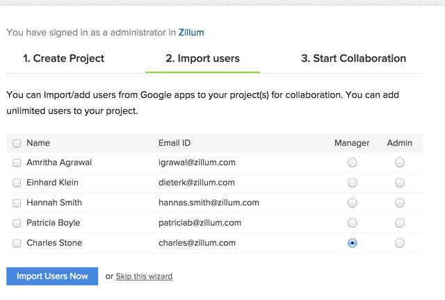This screenshot has width=445, height=300.
Task: Make Charles Stone an Admin
Action: click(x=399, y=243)
